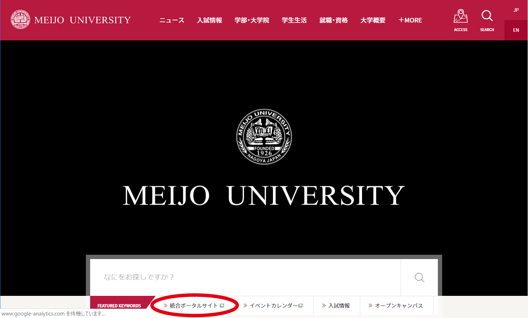
Task: Open the 学部・大学院 menu
Action: pos(252,20)
